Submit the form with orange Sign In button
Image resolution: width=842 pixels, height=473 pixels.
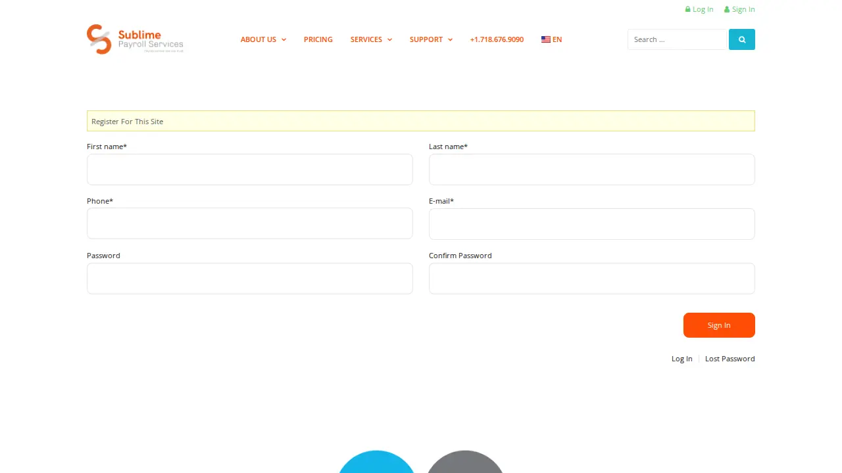point(719,325)
